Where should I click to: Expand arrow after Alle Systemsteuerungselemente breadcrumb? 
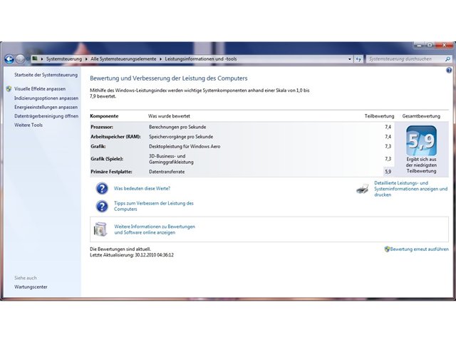(160, 59)
